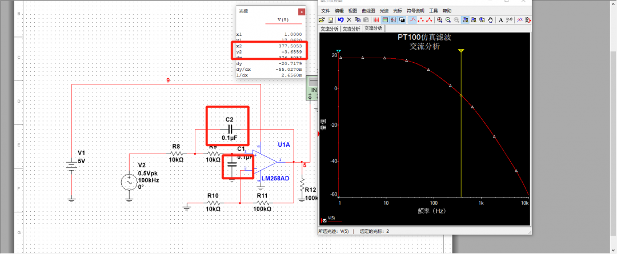Select resistor R11 100kΩ in schematic
The image size is (617, 254).
(263, 203)
